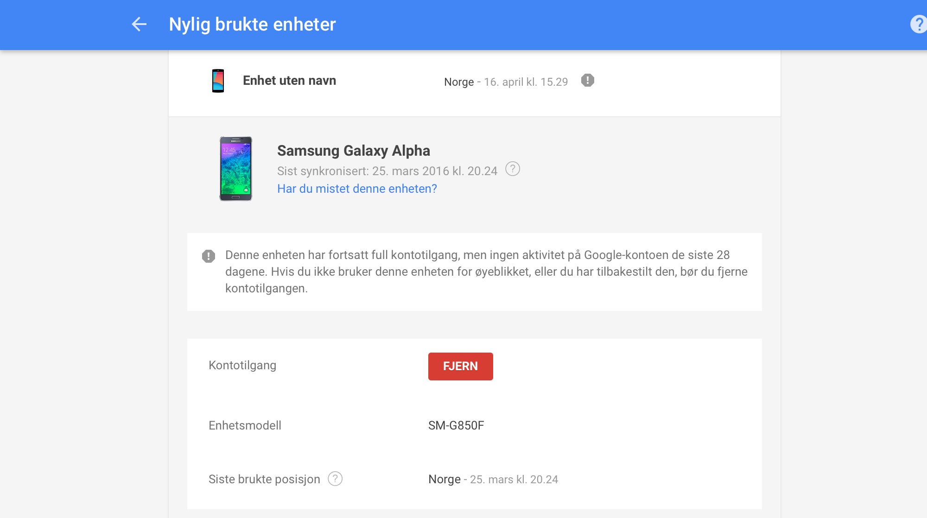The height and width of the screenshot is (518, 927).
Task: Click the Nylig brukte enheter page title
Action: [x=252, y=25]
